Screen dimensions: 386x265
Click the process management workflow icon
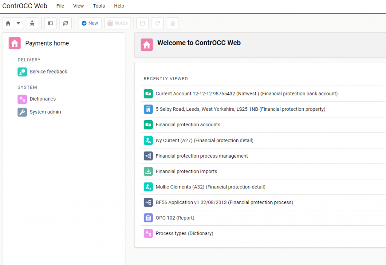click(x=148, y=156)
